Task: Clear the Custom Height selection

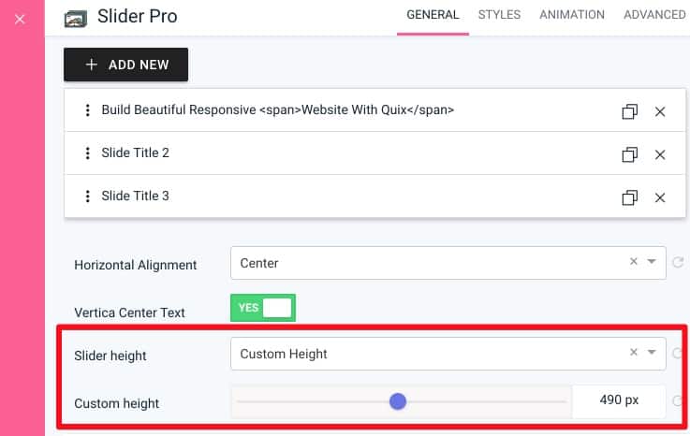Action: pyautogui.click(x=633, y=352)
